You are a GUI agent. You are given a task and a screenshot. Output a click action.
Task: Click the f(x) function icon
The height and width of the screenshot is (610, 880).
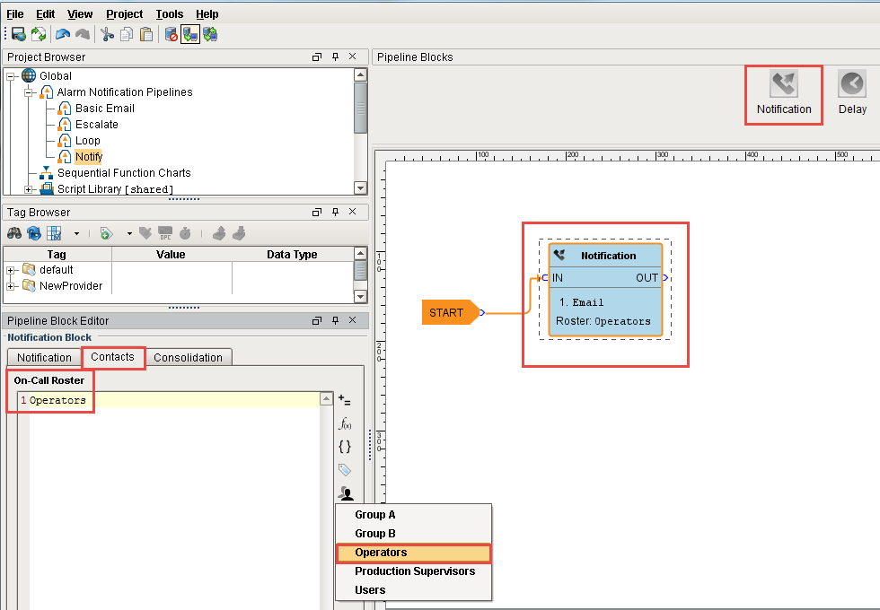point(345,423)
